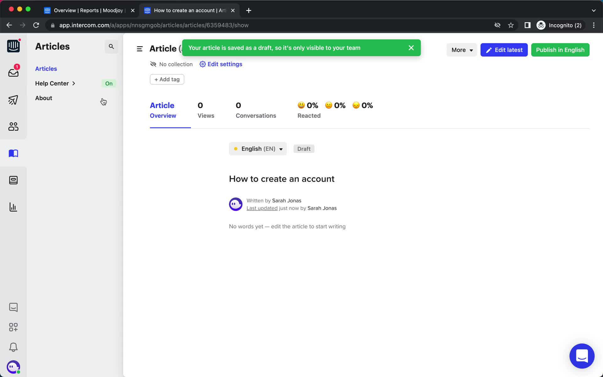Screen dimensions: 603x377
Task: Click Publish in English button
Action: tap(560, 50)
